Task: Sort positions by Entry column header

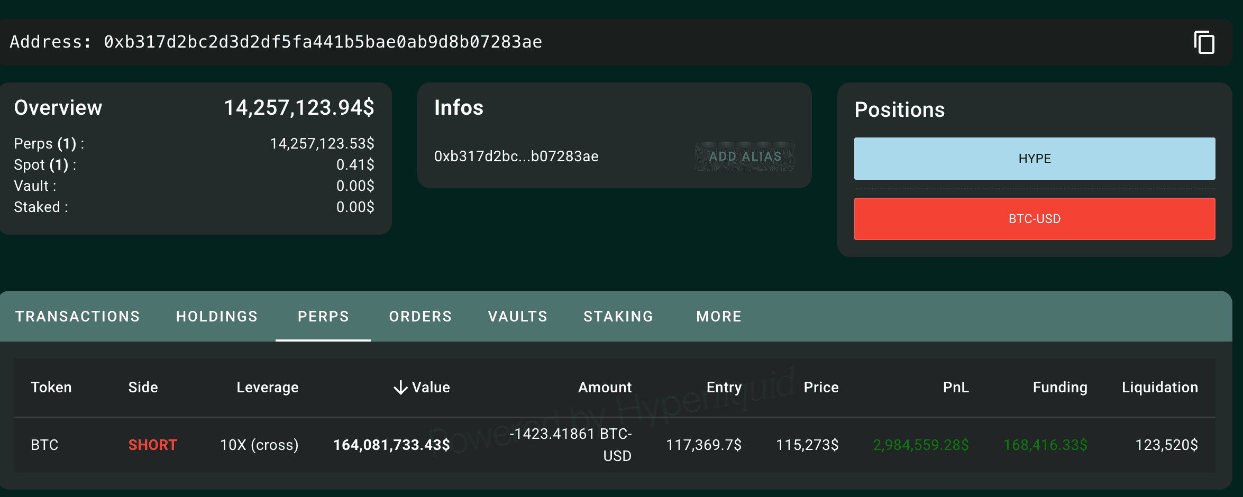Action: pos(724,388)
